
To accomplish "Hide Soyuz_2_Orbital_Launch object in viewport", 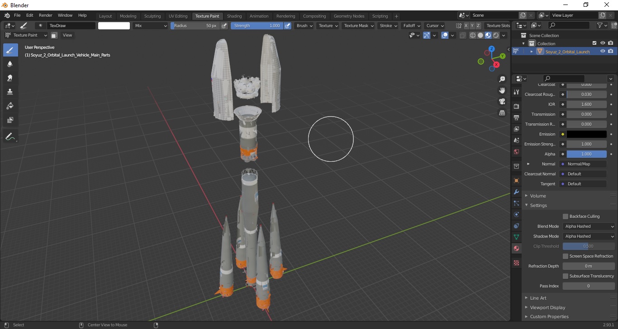I will (x=603, y=52).
